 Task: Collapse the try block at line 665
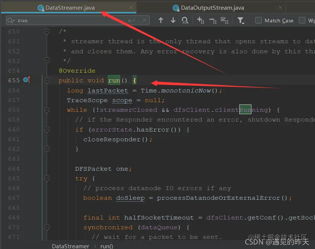47,179
